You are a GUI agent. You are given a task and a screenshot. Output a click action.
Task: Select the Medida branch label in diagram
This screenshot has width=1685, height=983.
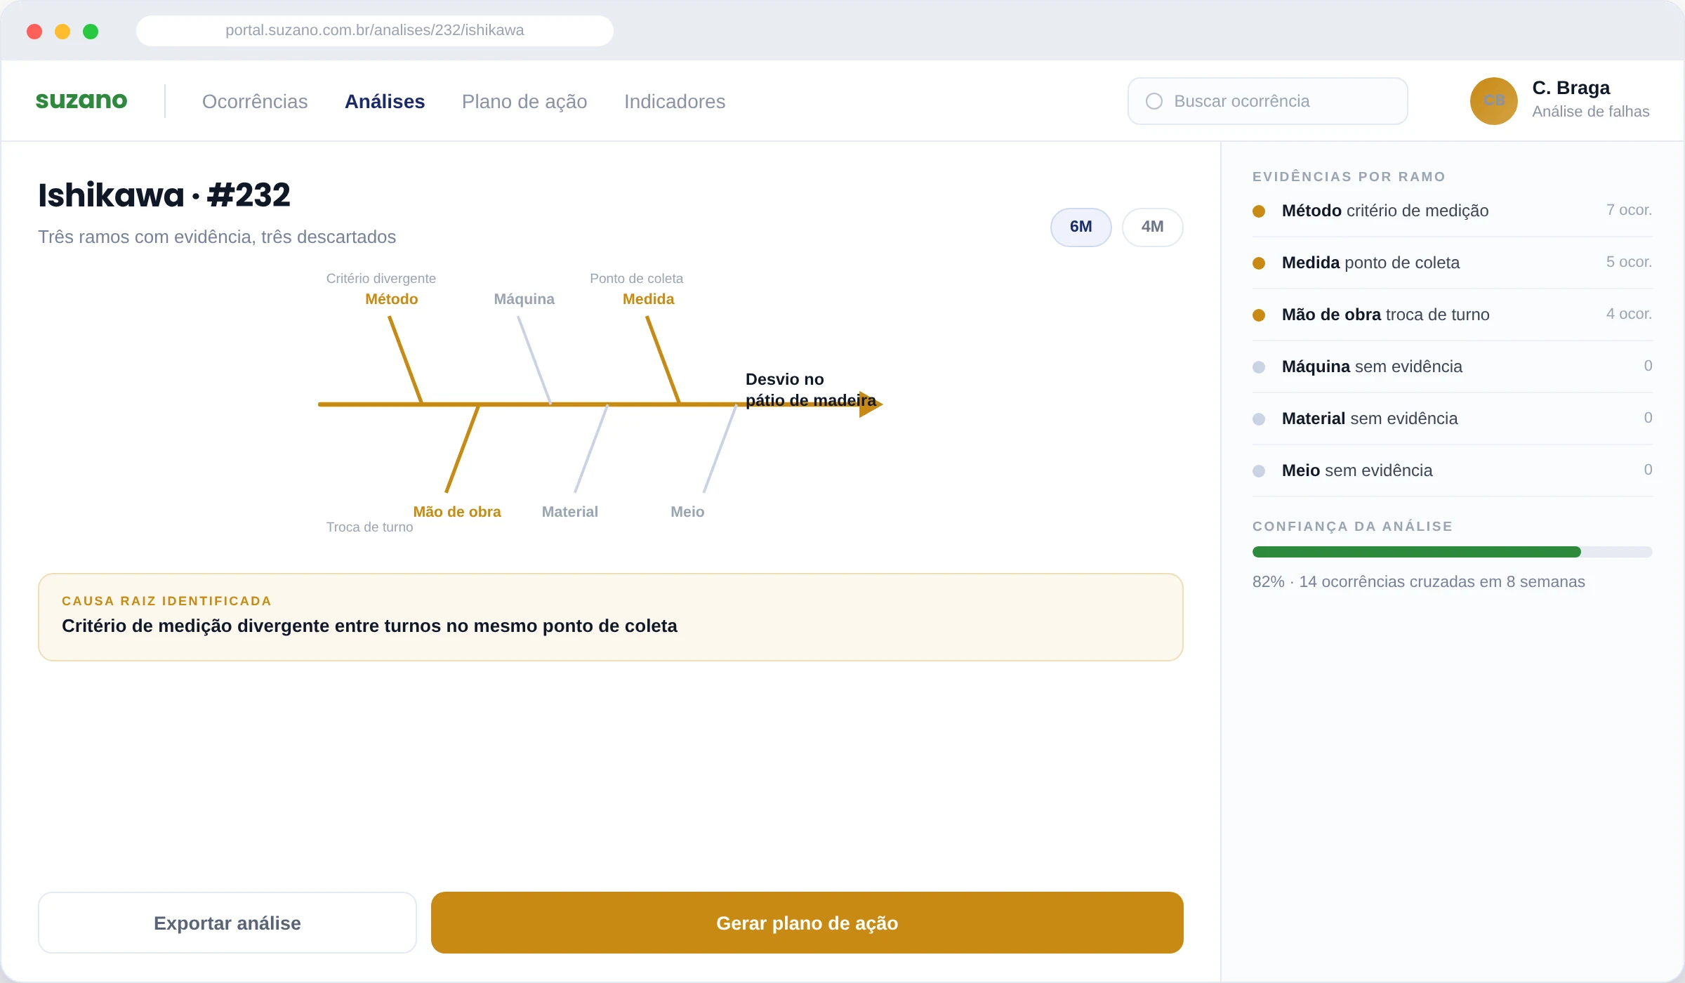[649, 299]
